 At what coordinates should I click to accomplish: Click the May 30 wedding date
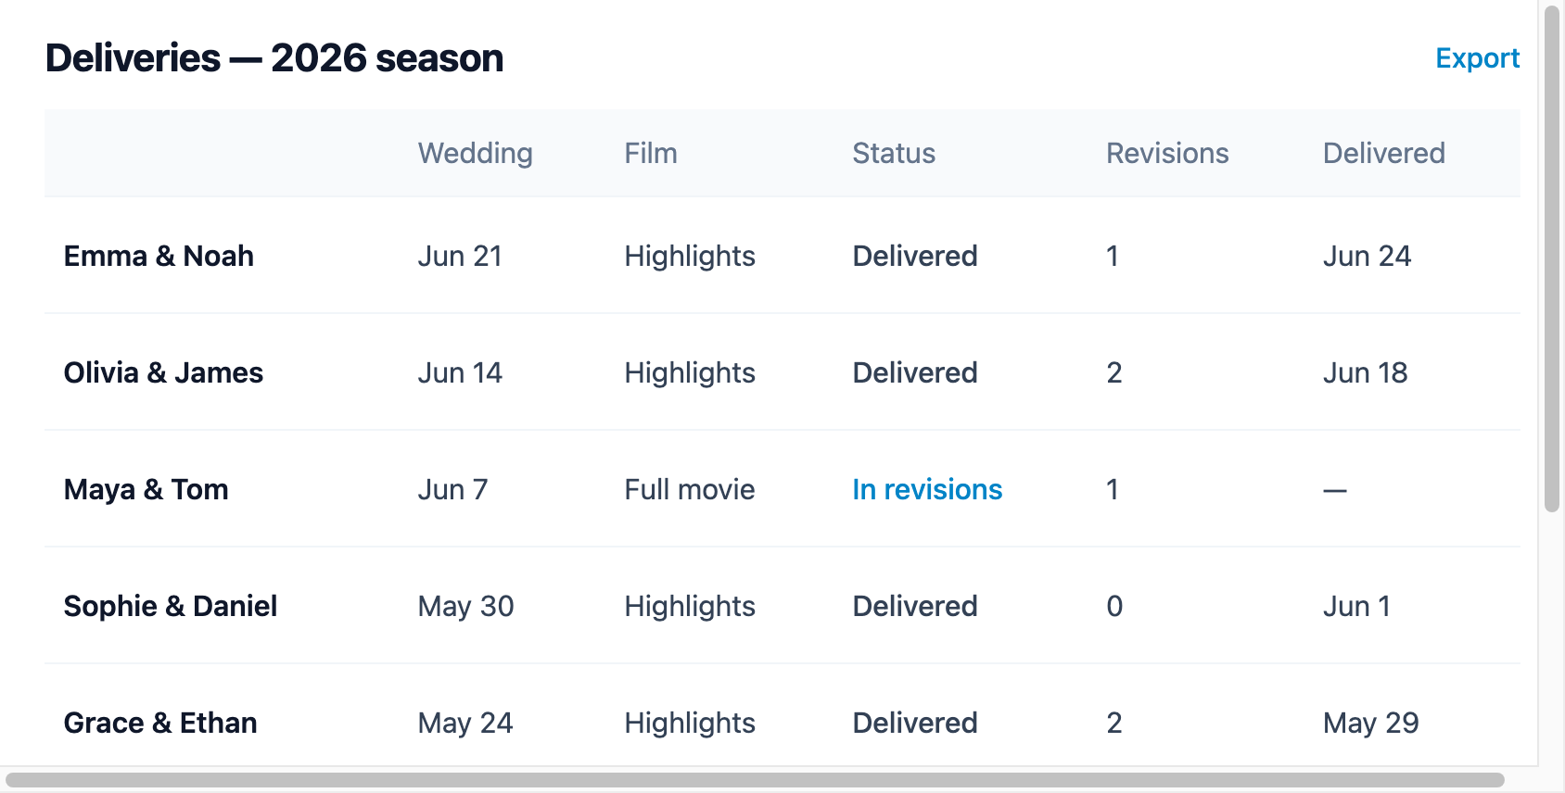465,606
